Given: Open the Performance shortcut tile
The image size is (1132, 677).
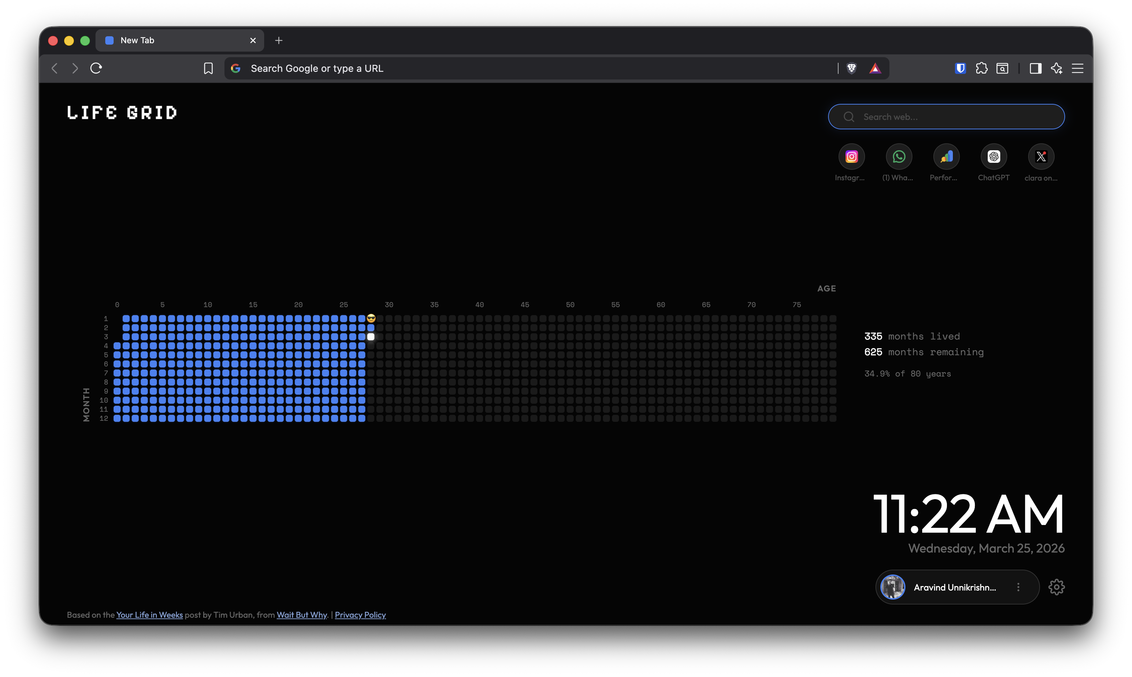Looking at the screenshot, I should (946, 157).
